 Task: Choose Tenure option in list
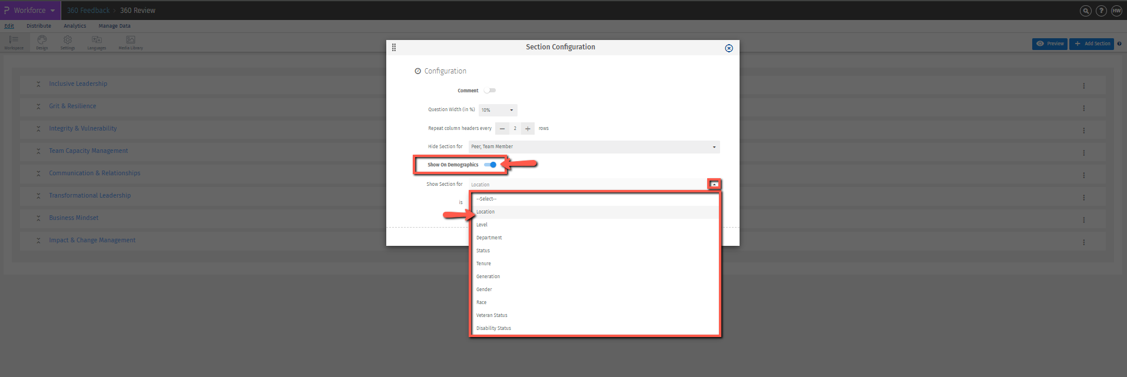click(595, 263)
